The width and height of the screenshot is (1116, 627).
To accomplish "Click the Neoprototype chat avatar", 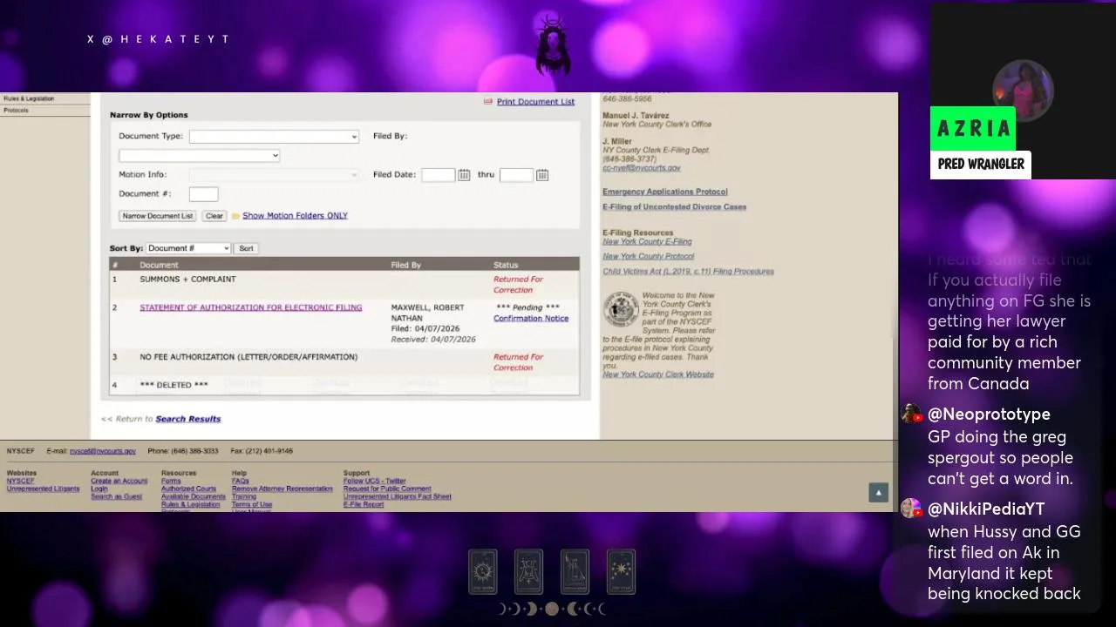I will [x=912, y=414].
